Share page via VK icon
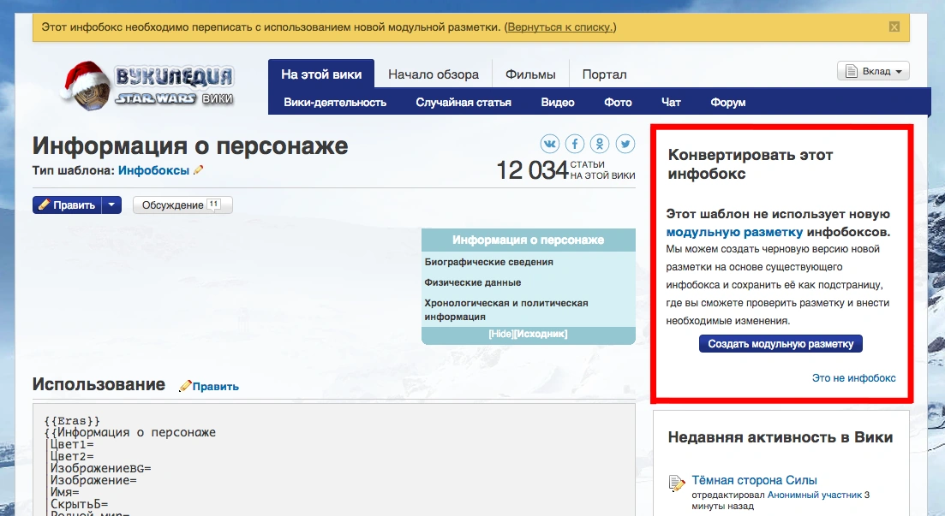The image size is (945, 516). pos(550,144)
